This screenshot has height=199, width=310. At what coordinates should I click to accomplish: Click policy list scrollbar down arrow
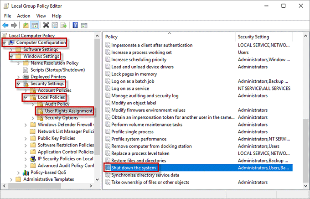[305, 186]
